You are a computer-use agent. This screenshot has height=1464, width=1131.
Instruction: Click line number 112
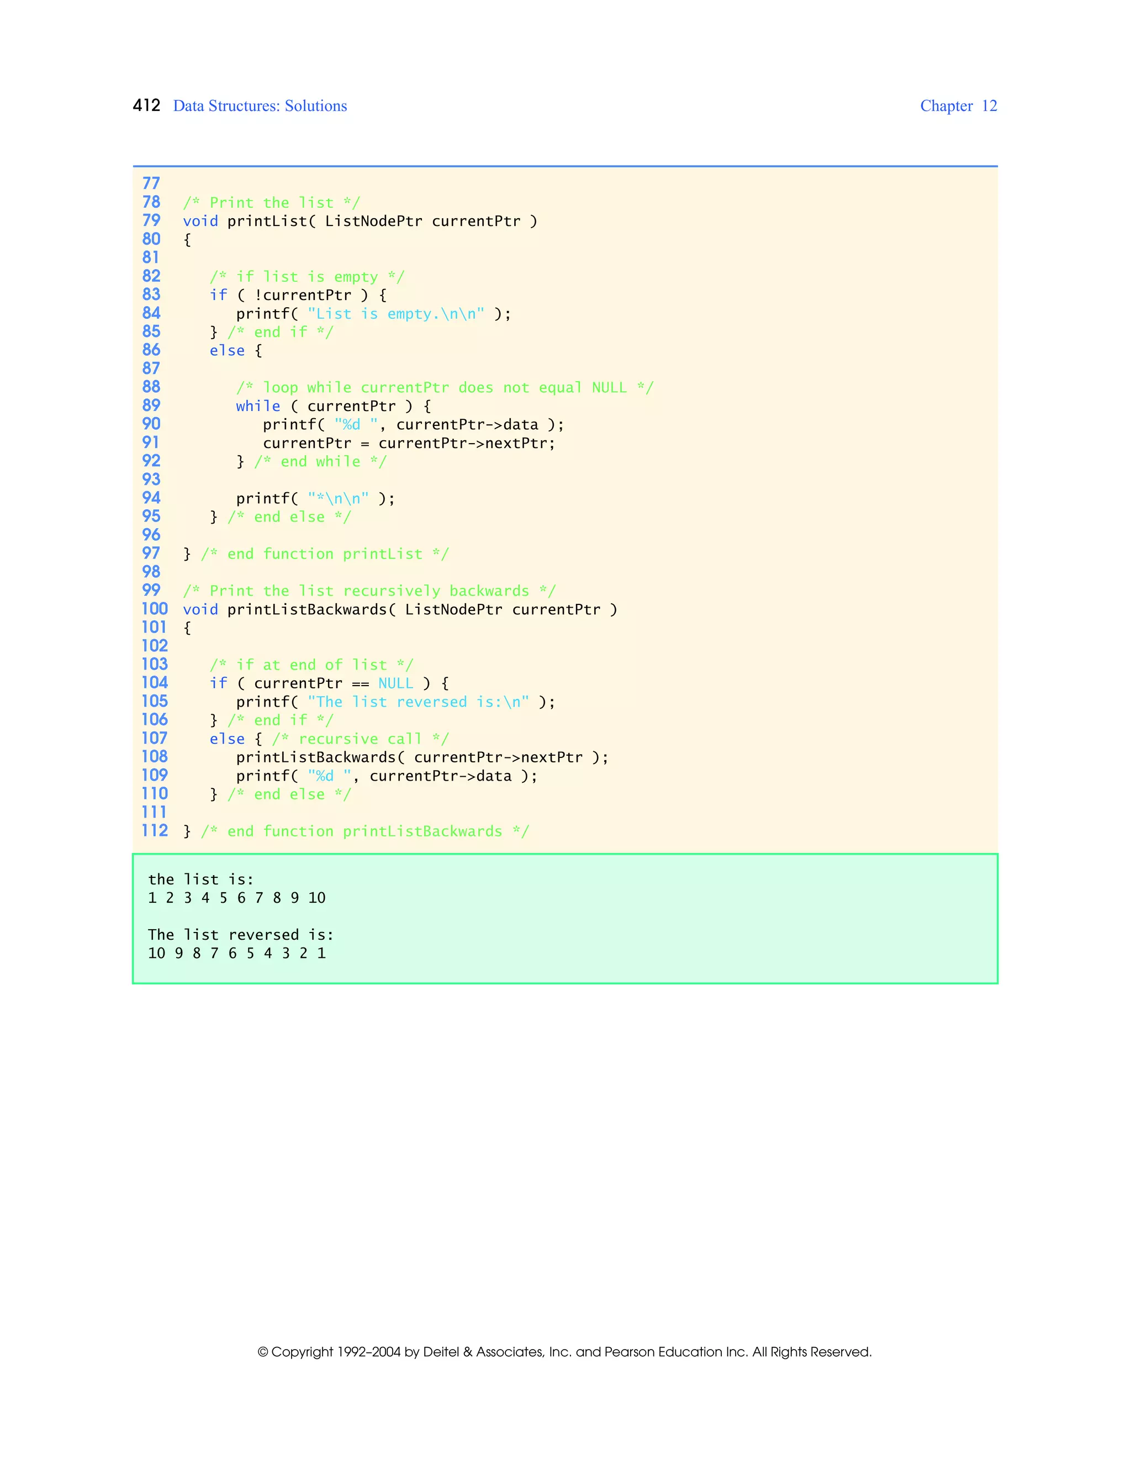click(x=155, y=830)
